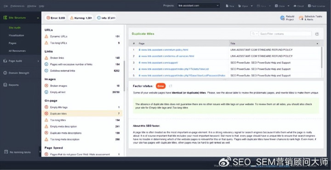Select Site Audit in sidebar
The width and height of the screenshot is (331, 170).
pos(15,27)
